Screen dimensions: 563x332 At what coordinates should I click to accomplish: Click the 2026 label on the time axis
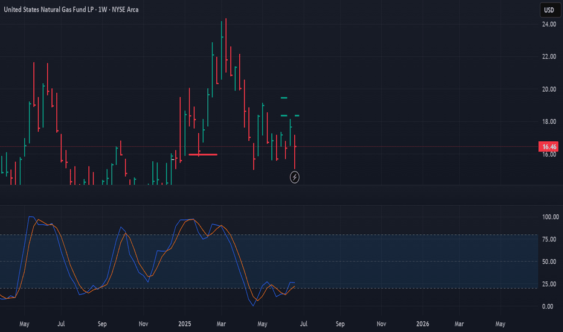(x=423, y=324)
